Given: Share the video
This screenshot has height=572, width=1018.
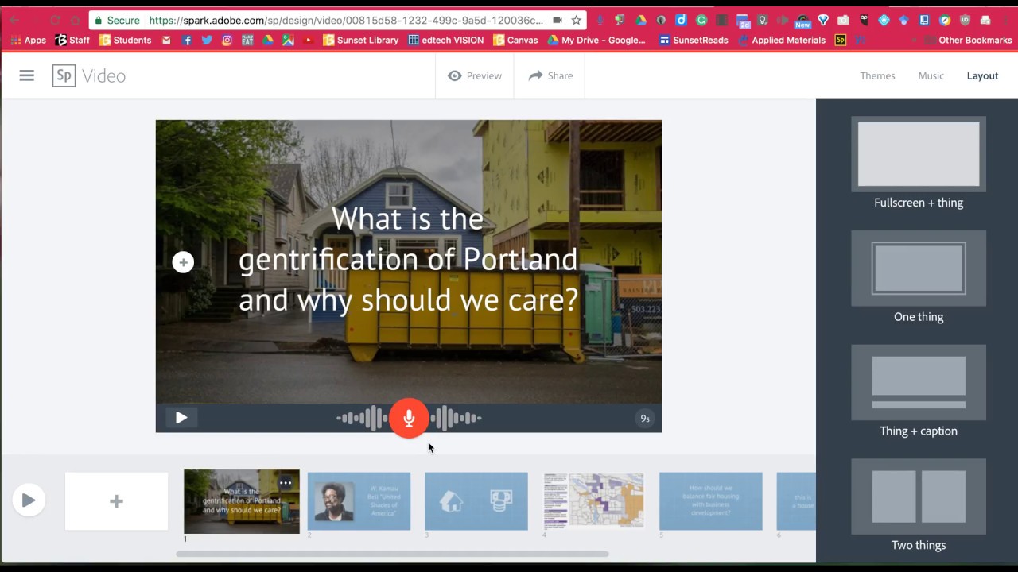Looking at the screenshot, I should pyautogui.click(x=550, y=75).
